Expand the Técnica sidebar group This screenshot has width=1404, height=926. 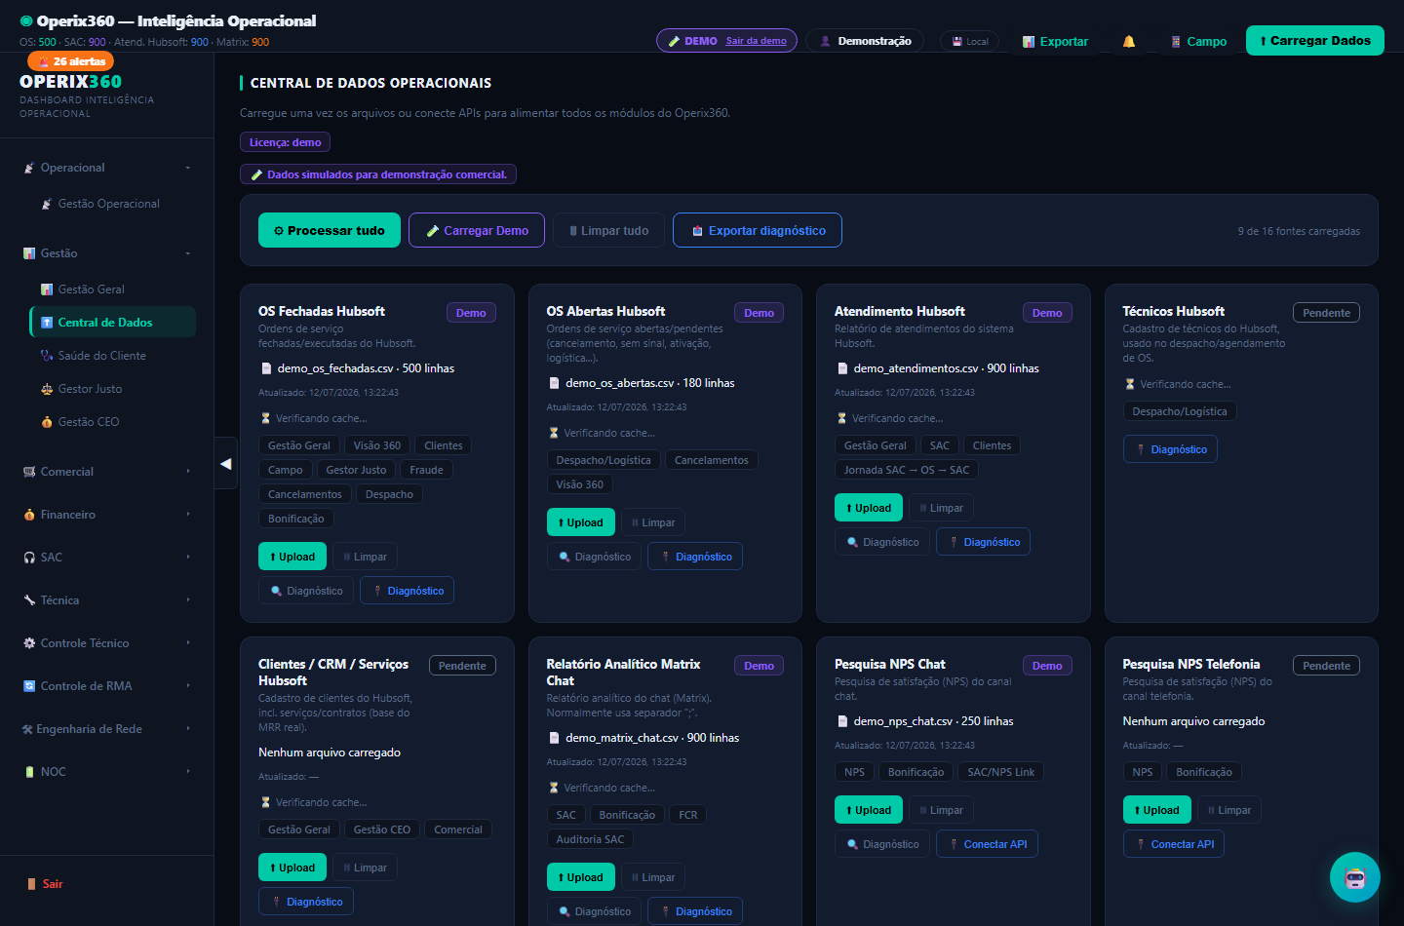coord(107,600)
